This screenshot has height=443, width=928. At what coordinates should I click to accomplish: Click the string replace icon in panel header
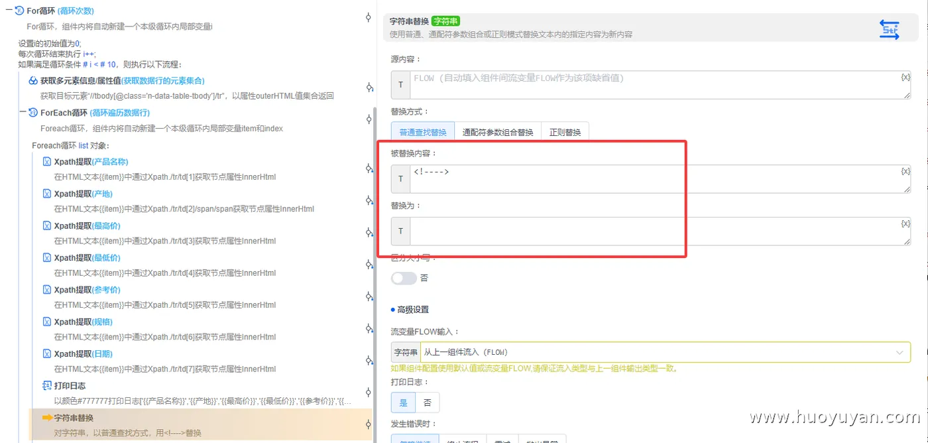[x=889, y=29]
